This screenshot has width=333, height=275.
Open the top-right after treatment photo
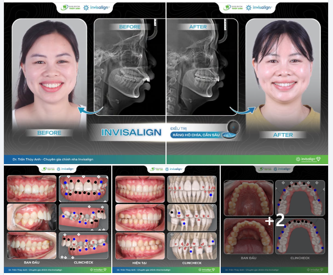[x=247, y=83]
